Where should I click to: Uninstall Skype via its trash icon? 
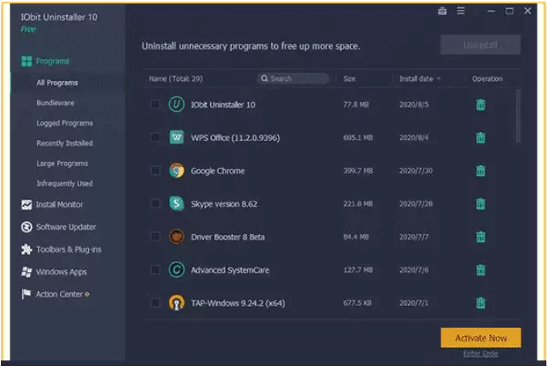click(481, 204)
